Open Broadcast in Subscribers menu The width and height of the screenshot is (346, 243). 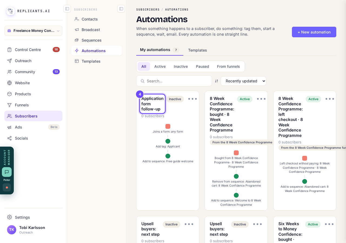pos(97,30)
